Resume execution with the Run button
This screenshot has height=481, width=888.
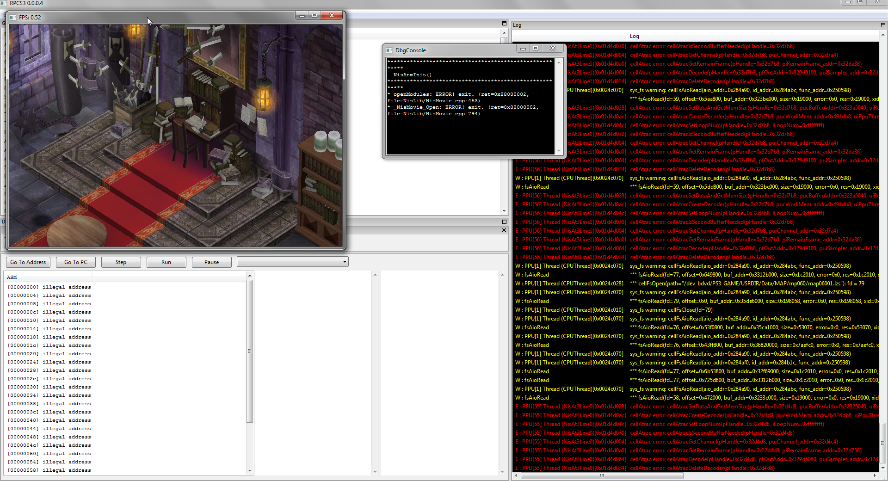point(166,262)
